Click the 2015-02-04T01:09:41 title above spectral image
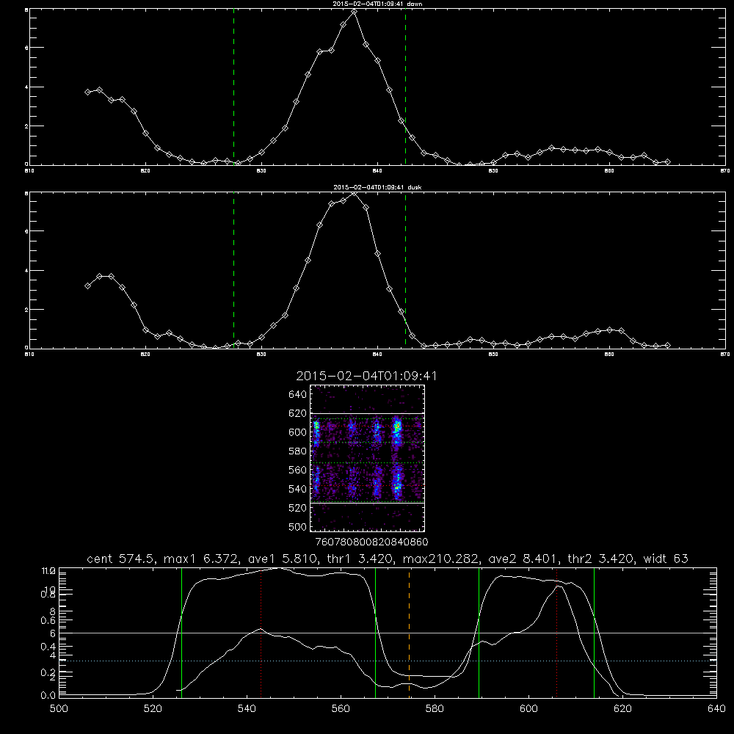734x734 pixels. (366, 376)
